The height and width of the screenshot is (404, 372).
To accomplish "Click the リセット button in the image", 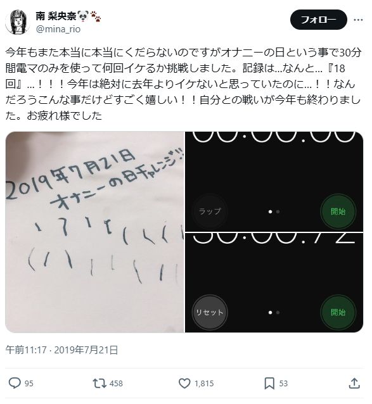I will (x=210, y=312).
